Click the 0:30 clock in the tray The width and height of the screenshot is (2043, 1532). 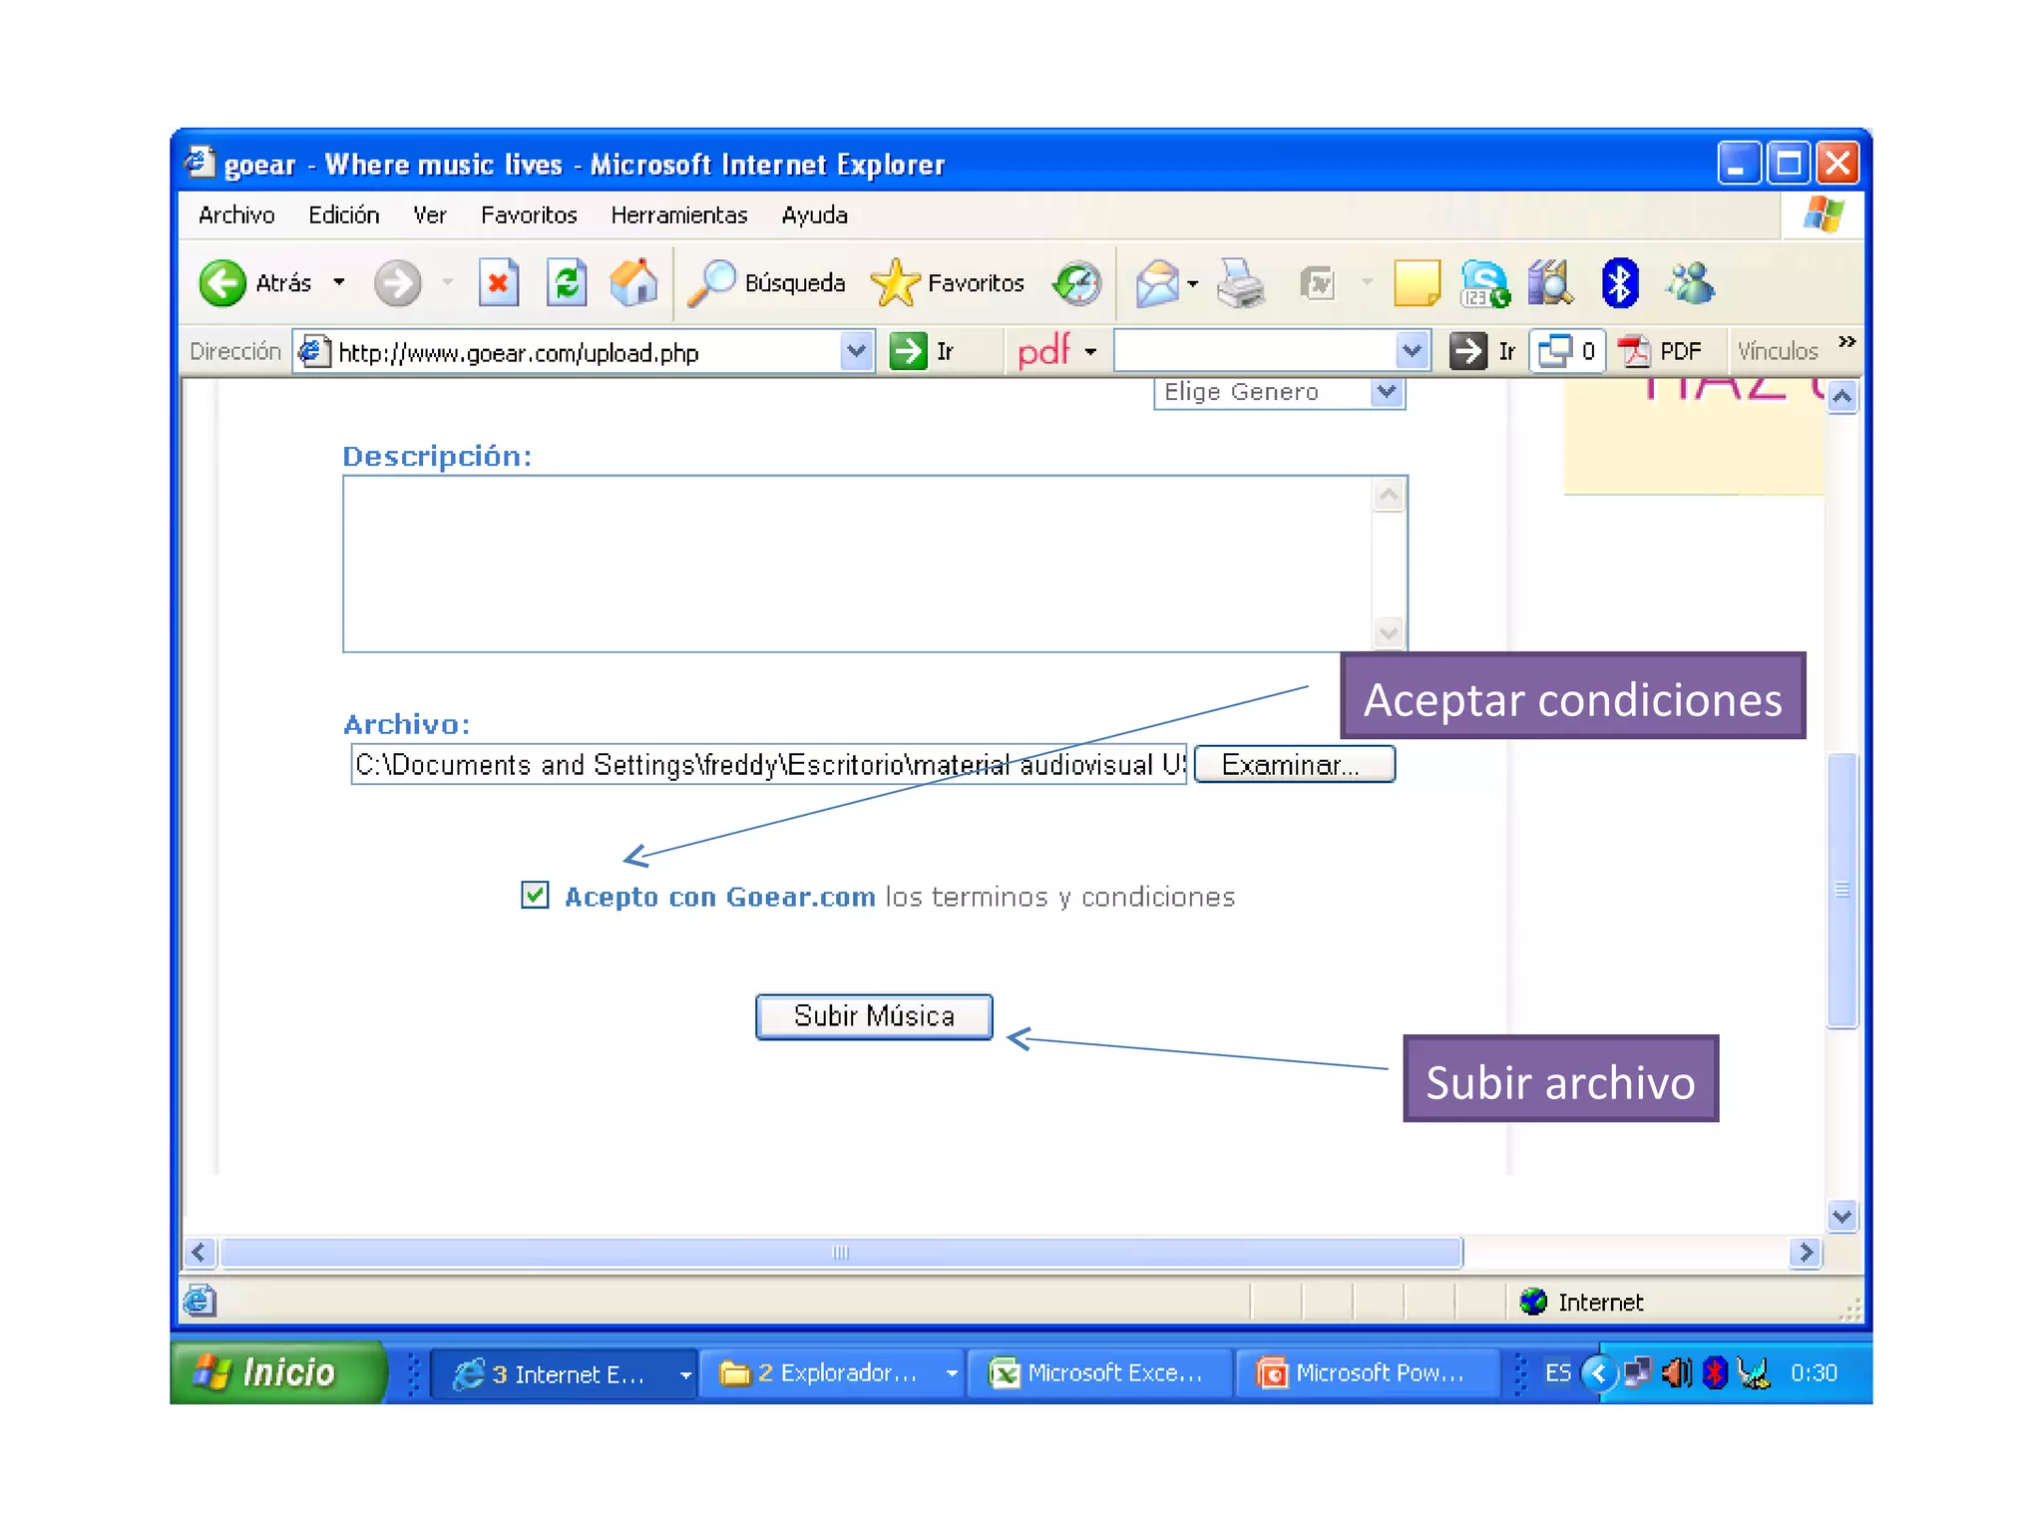pyautogui.click(x=1814, y=1373)
